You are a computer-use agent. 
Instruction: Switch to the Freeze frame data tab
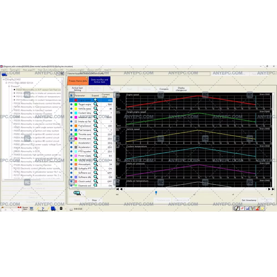pos(77,81)
